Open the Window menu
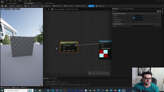 coord(20,1)
